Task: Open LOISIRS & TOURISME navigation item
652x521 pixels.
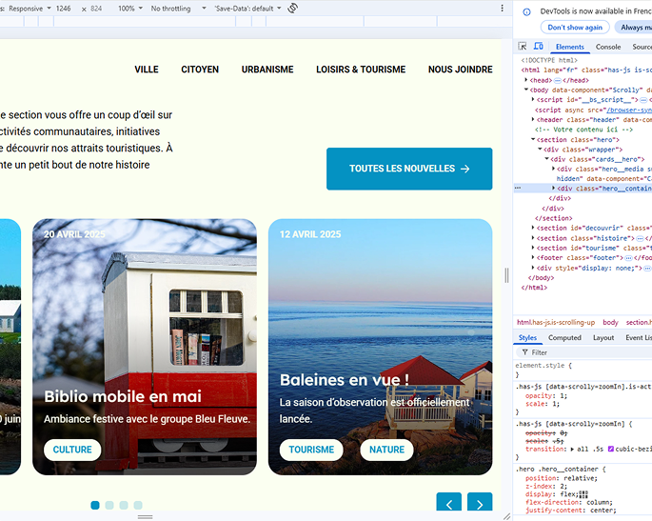Action: pyautogui.click(x=361, y=70)
